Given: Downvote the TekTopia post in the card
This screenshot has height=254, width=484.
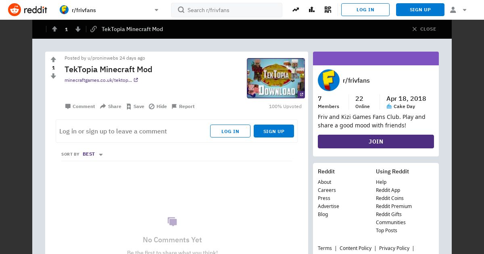Looking at the screenshot, I should tap(53, 76).
